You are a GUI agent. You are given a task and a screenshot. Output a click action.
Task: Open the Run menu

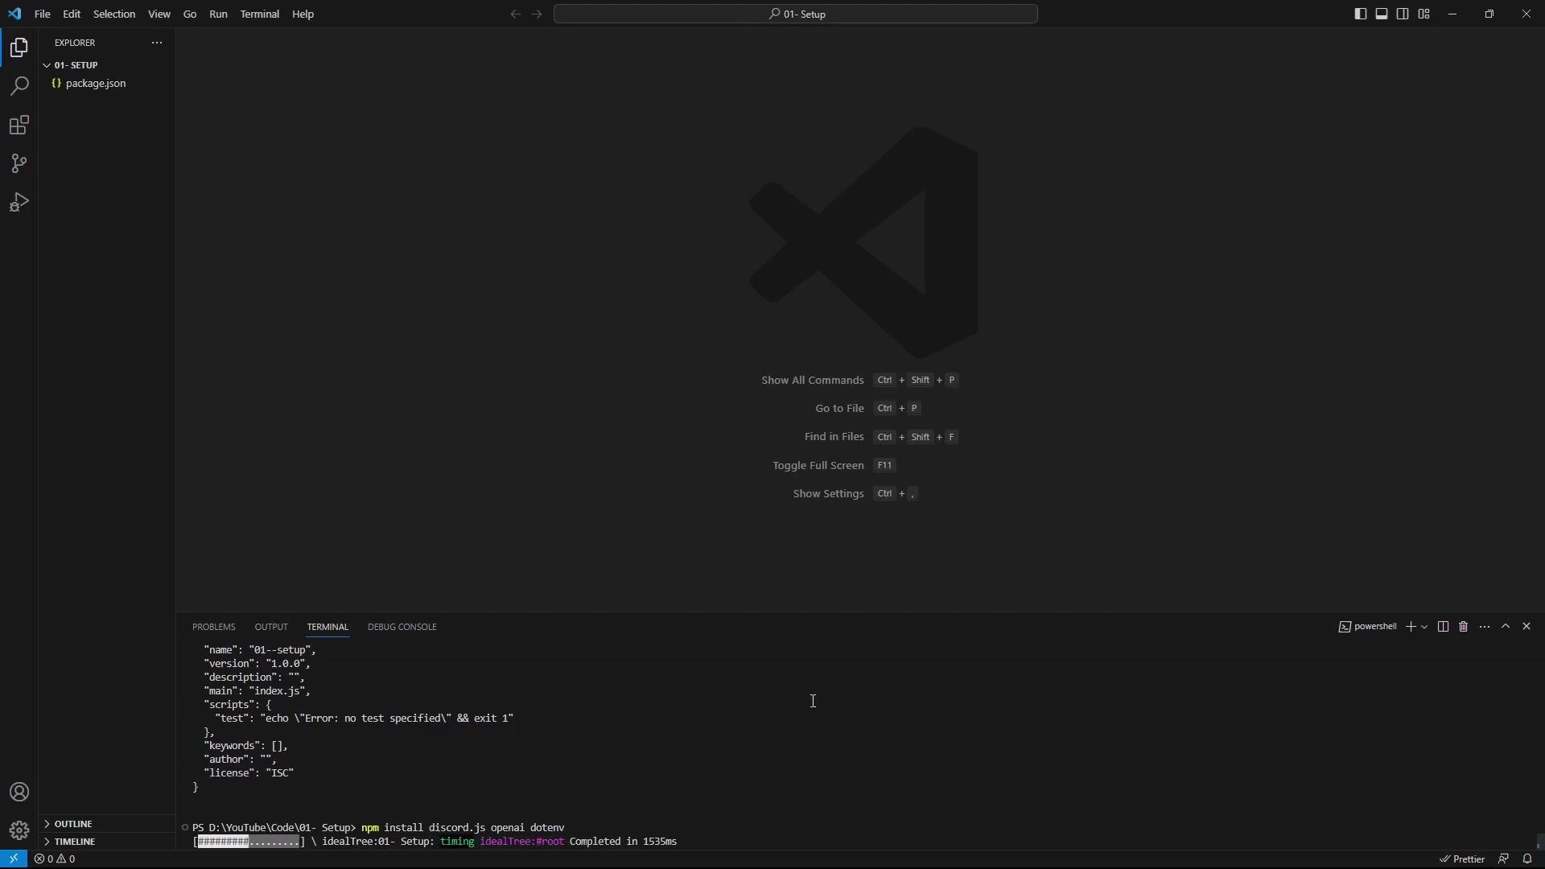tap(218, 14)
